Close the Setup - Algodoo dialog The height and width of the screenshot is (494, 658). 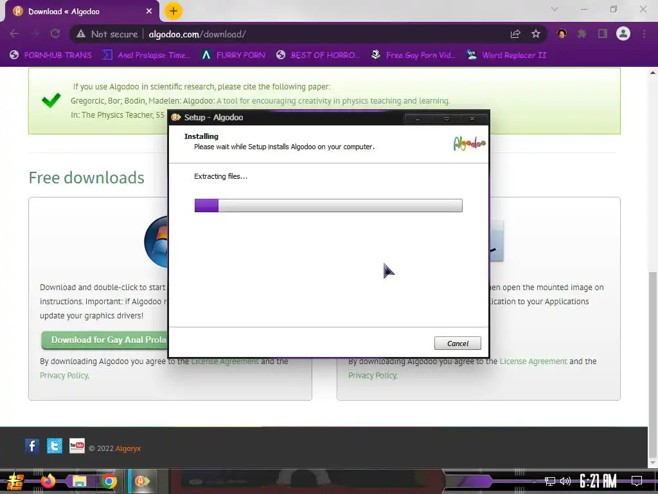tap(472, 118)
